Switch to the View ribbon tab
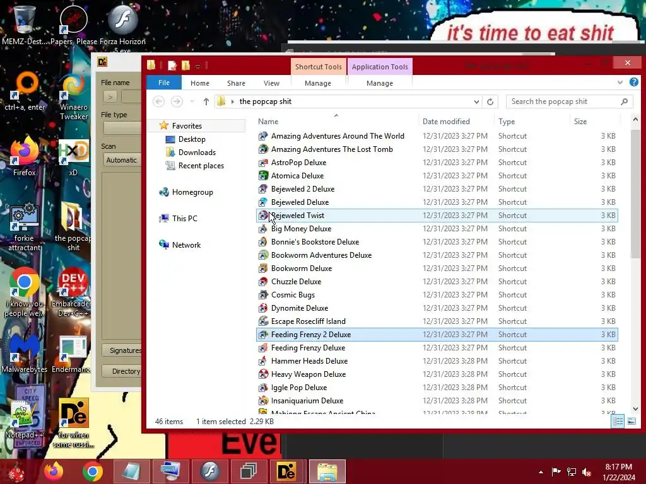This screenshot has width=646, height=484. pyautogui.click(x=271, y=83)
